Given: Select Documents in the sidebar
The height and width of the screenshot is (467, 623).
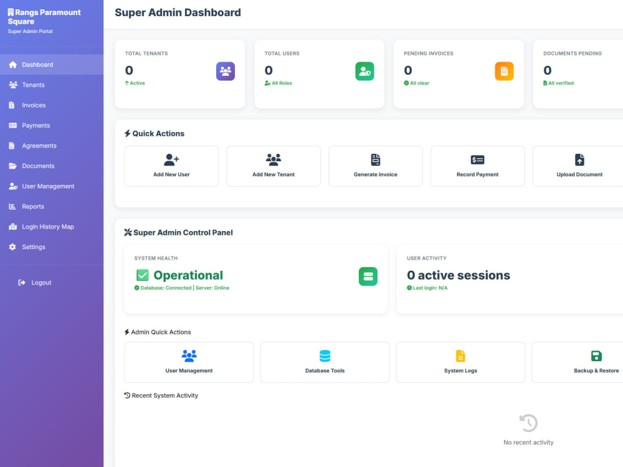Looking at the screenshot, I should tap(52, 166).
